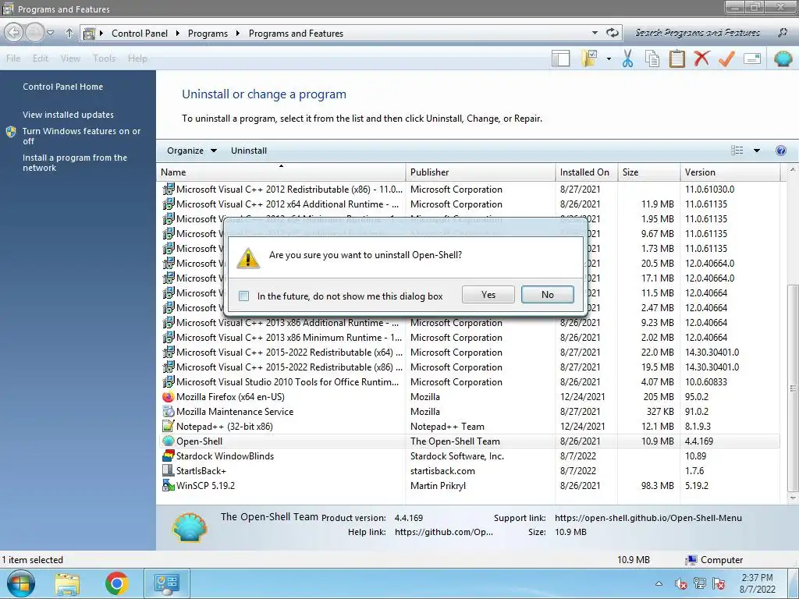Click Programs in the address breadcrumb

pyautogui.click(x=208, y=33)
